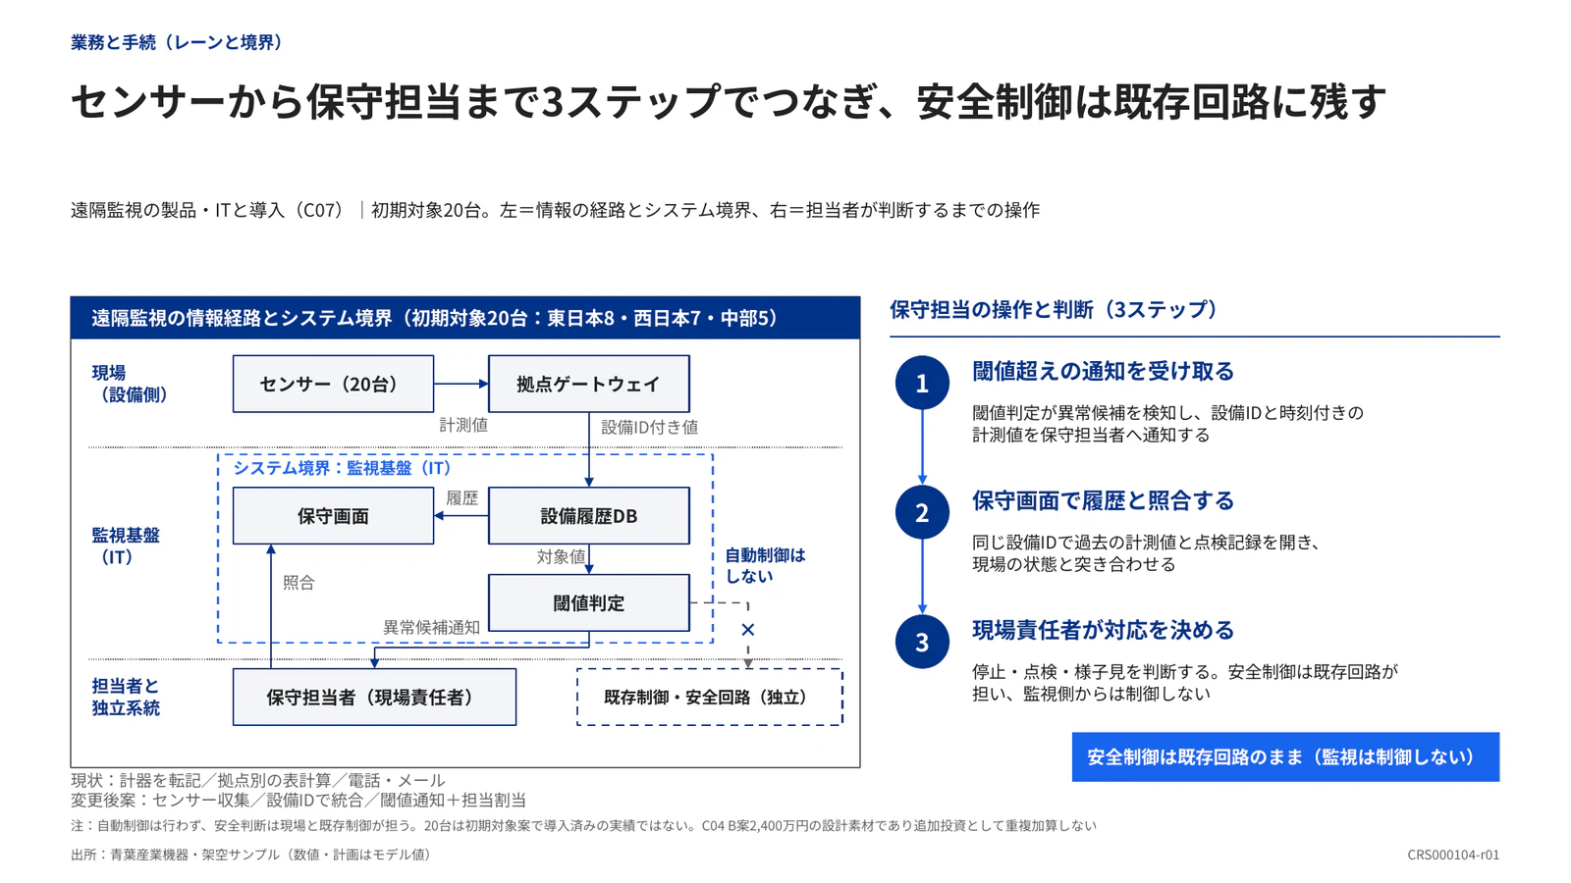This screenshot has width=1571, height=883.
Task: Click lane label 担当者と独立系統
Action: [126, 697]
